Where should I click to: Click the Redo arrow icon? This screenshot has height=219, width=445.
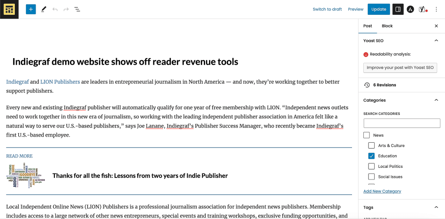coord(66,9)
